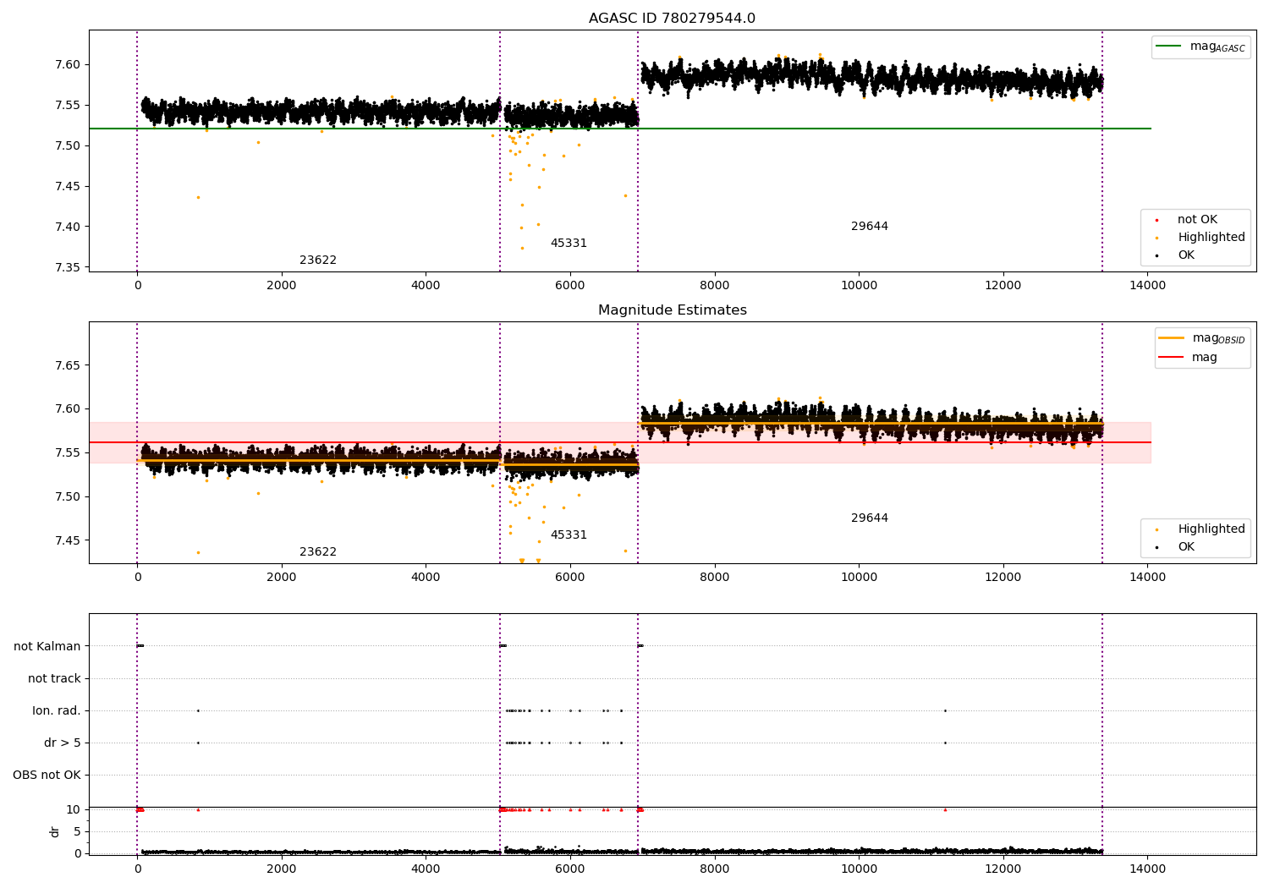Click the "dr > 5" row label
This screenshot has height=888, width=1269.
pyautogui.click(x=63, y=743)
